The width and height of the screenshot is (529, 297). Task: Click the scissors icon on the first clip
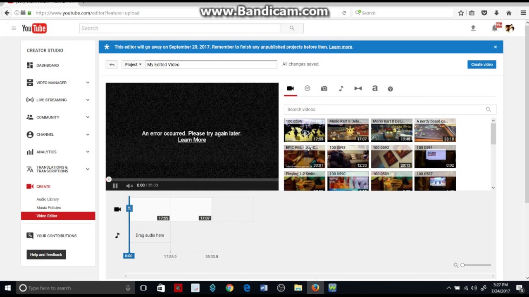coord(129,209)
